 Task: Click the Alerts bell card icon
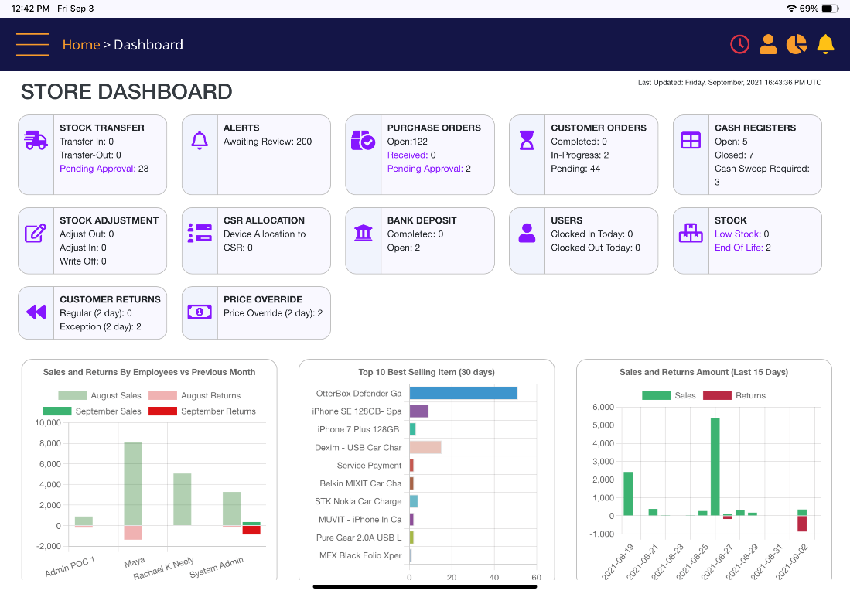200,140
